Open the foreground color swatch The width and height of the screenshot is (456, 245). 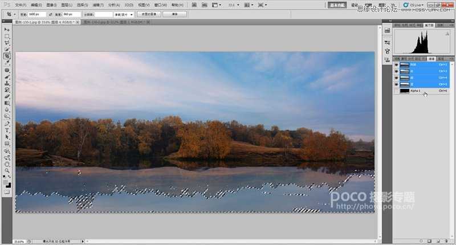pos(6,182)
